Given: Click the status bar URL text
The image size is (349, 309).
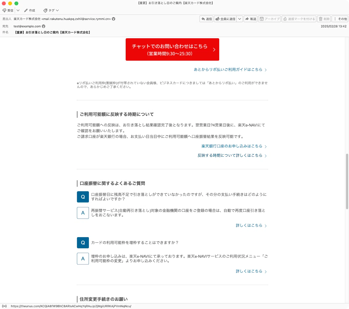Looking at the screenshot, I should [x=71, y=306].
